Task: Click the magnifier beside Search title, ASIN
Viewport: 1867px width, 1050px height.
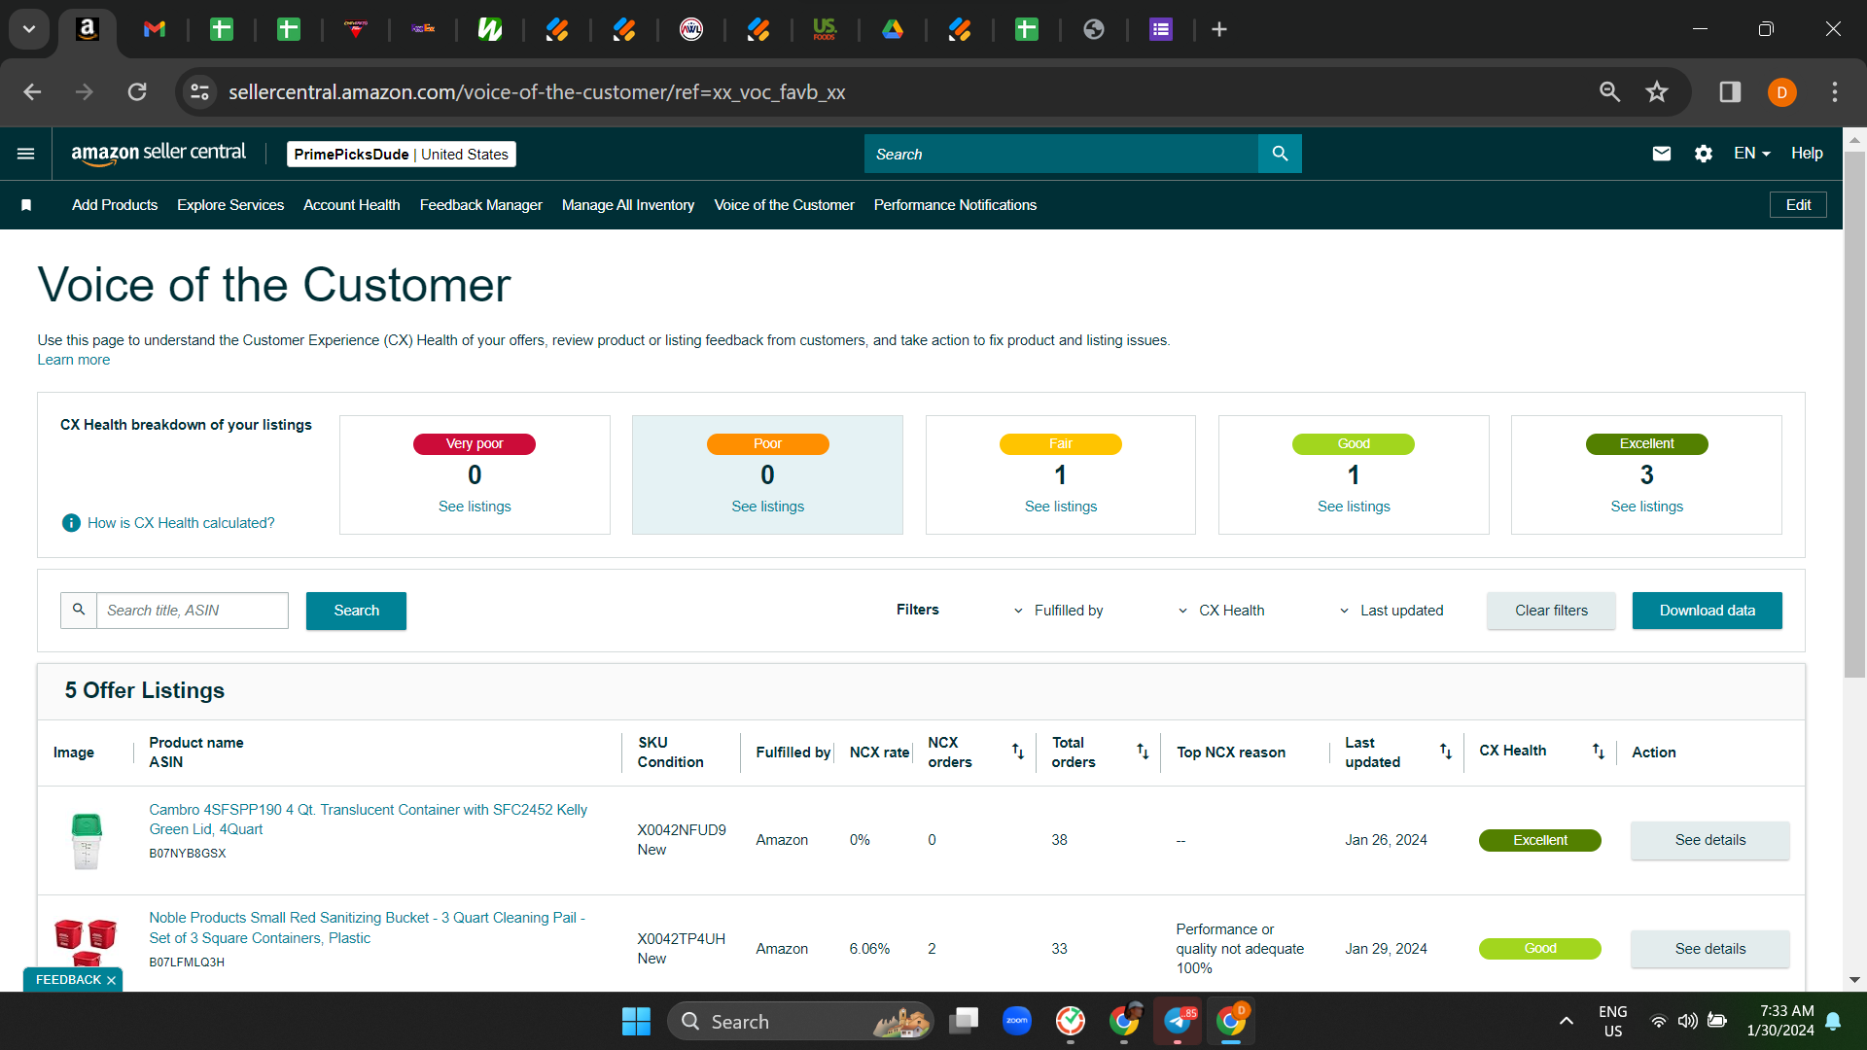Action: coord(79,611)
